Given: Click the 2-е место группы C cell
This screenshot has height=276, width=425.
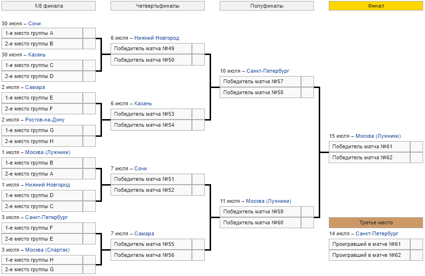Looking at the screenshot, I should (x=42, y=206).
